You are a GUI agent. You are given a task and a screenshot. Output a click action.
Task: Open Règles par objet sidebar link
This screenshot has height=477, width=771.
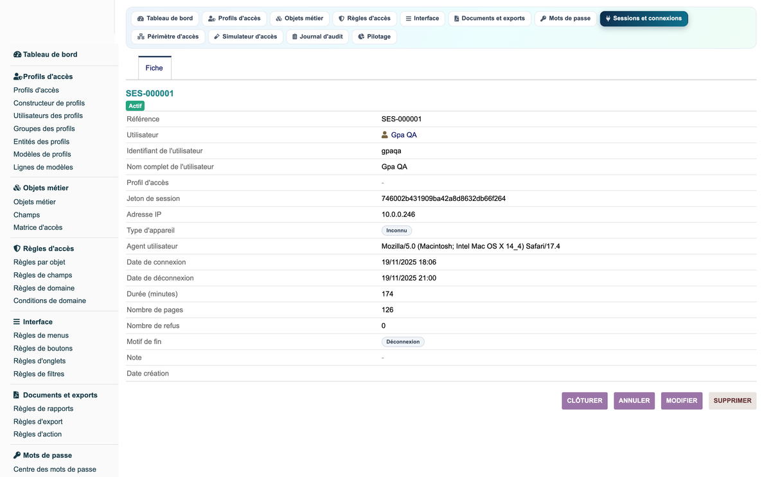[39, 262]
